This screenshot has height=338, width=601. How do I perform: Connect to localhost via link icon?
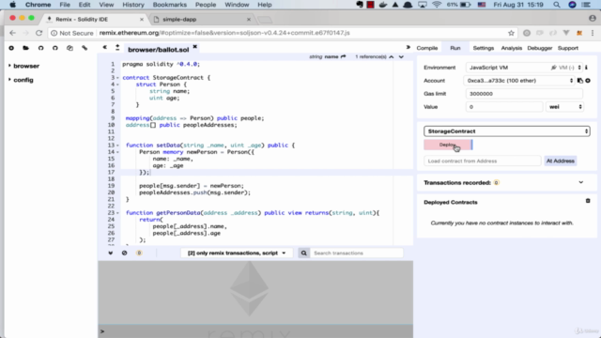85,48
